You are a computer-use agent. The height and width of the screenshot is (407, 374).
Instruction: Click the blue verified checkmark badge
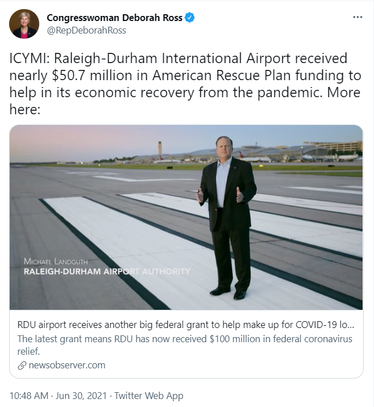click(x=190, y=18)
